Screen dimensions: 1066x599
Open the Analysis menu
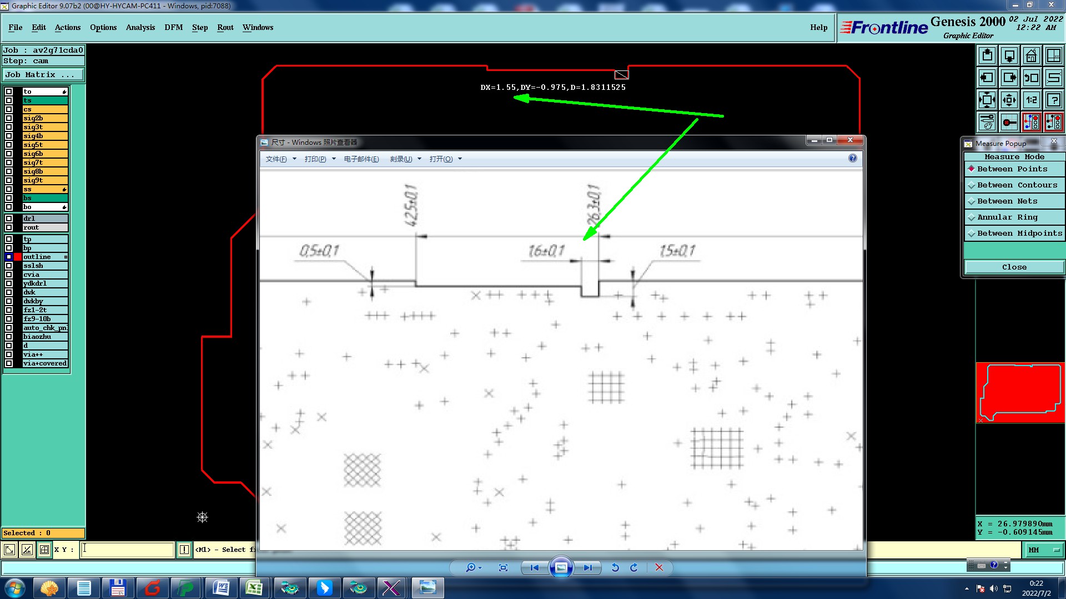coord(140,27)
